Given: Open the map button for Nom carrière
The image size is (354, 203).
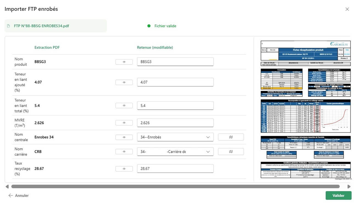Looking at the screenshot, I should pos(231,151).
